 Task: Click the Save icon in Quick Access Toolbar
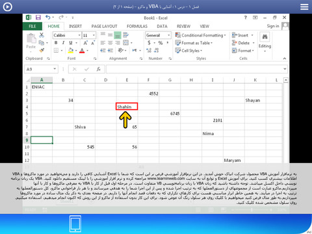[x=38, y=18]
